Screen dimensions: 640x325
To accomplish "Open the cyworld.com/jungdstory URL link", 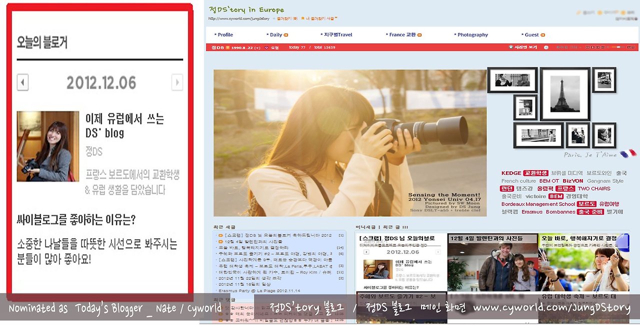I will 238,18.
